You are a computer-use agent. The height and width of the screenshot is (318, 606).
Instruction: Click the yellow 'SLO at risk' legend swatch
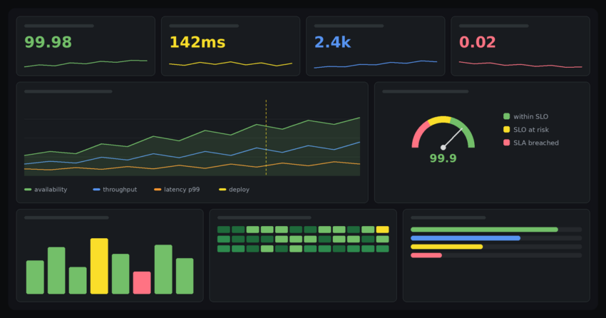click(x=506, y=130)
